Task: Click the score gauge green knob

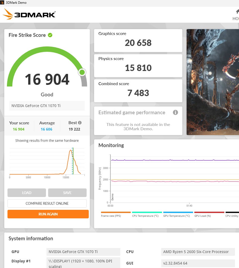Action: click(x=82, y=72)
